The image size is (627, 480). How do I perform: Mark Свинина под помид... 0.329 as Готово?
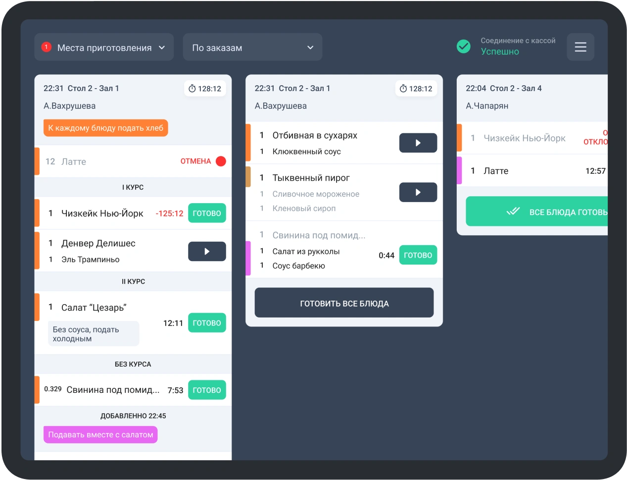207,390
